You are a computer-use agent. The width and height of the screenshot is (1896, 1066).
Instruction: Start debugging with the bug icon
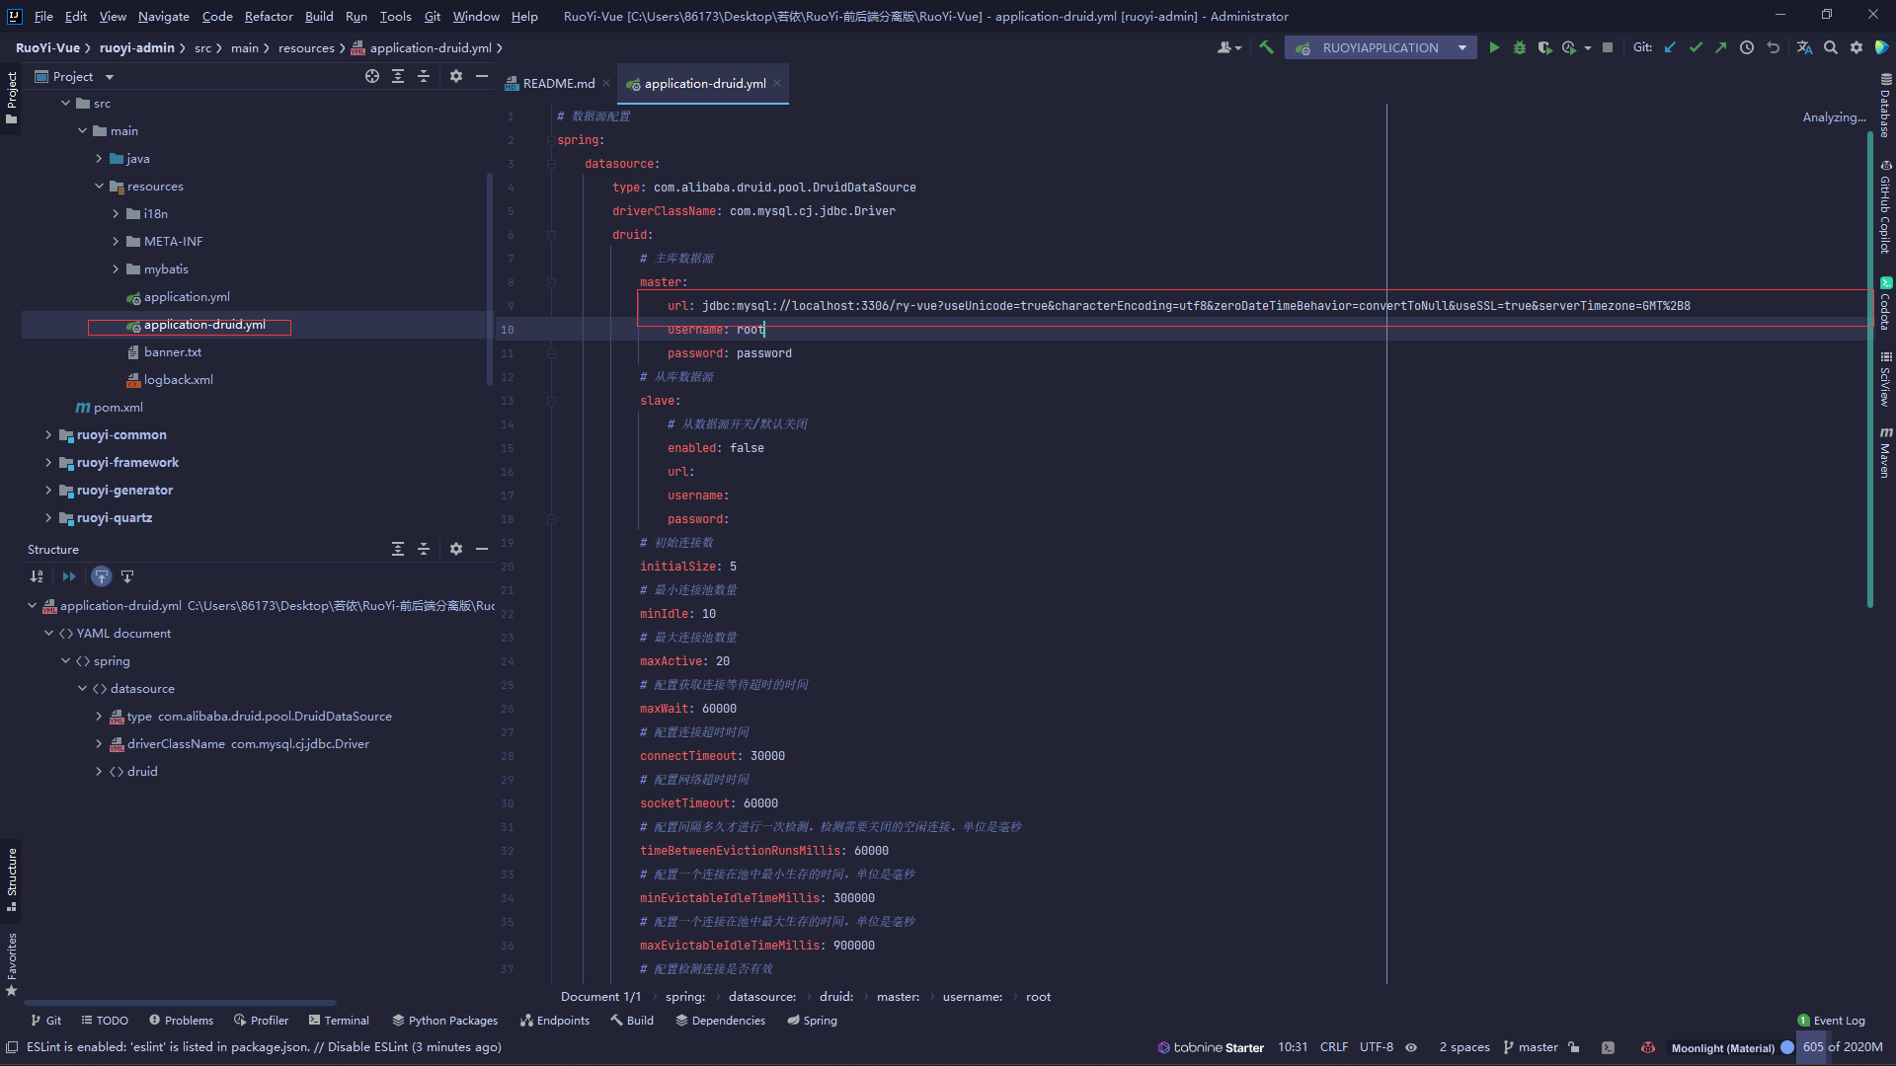pos(1520,47)
